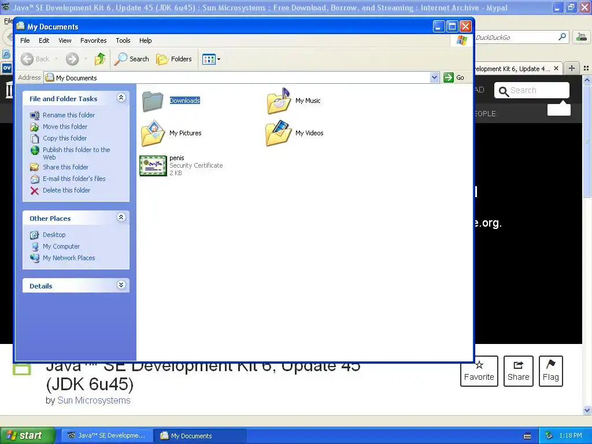The height and width of the screenshot is (444, 592).
Task: Click the Flag button on Archive page
Action: 550,371
